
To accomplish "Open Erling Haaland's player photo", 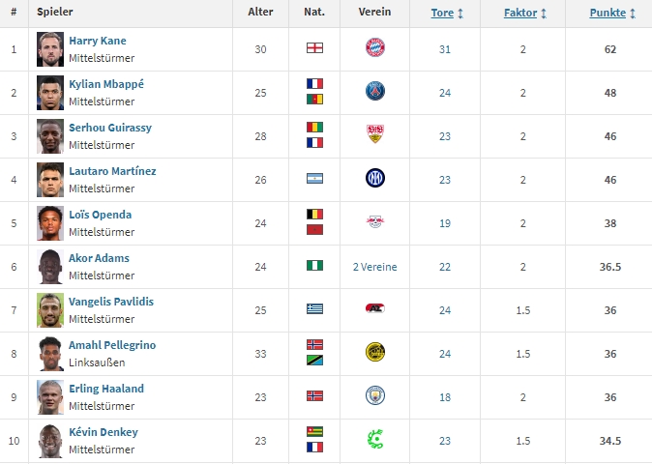I will (x=49, y=396).
